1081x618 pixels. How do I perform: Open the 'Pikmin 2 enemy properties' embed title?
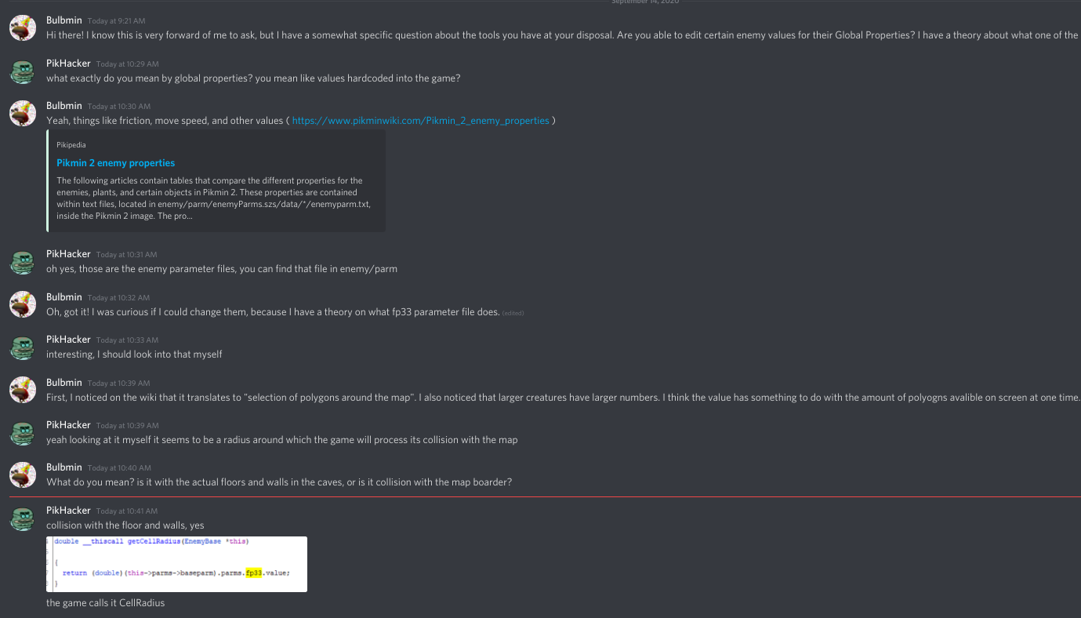click(115, 163)
